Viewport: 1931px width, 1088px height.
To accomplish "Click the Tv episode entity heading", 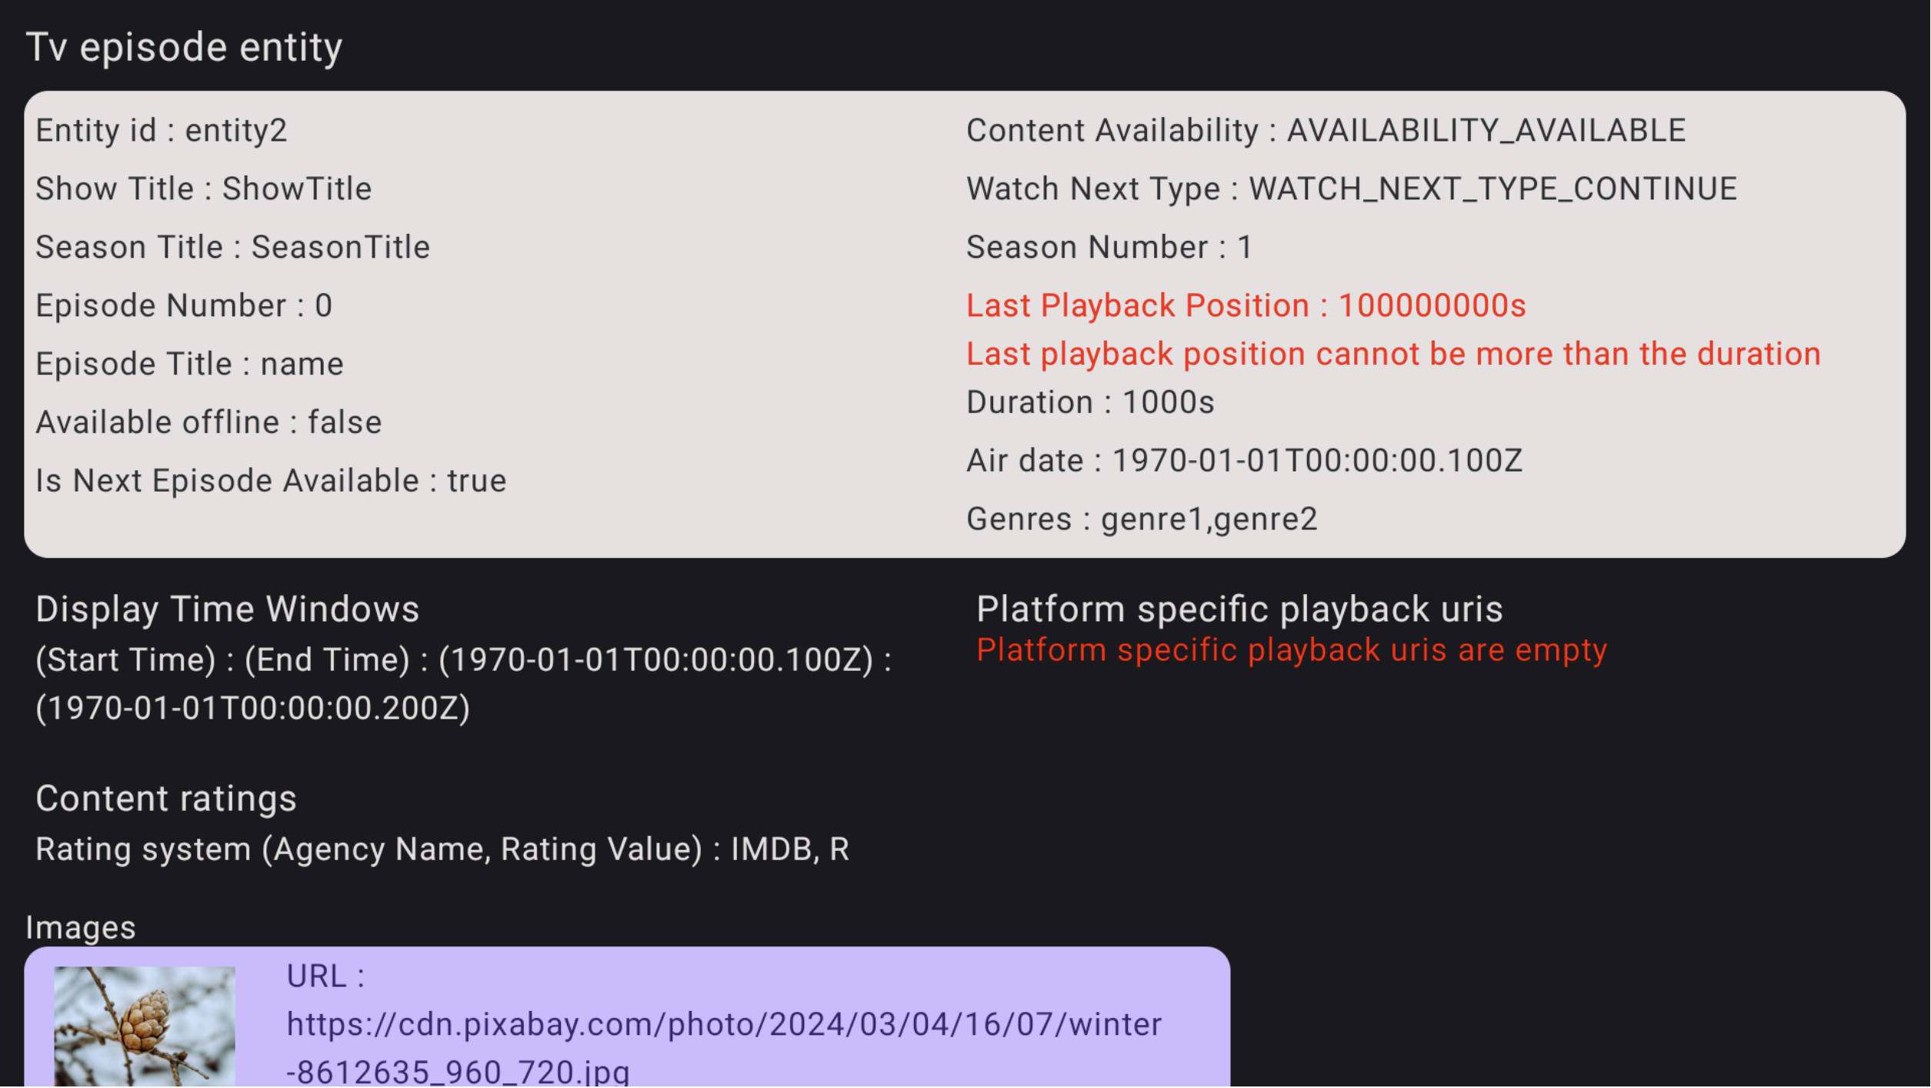I will pos(184,47).
